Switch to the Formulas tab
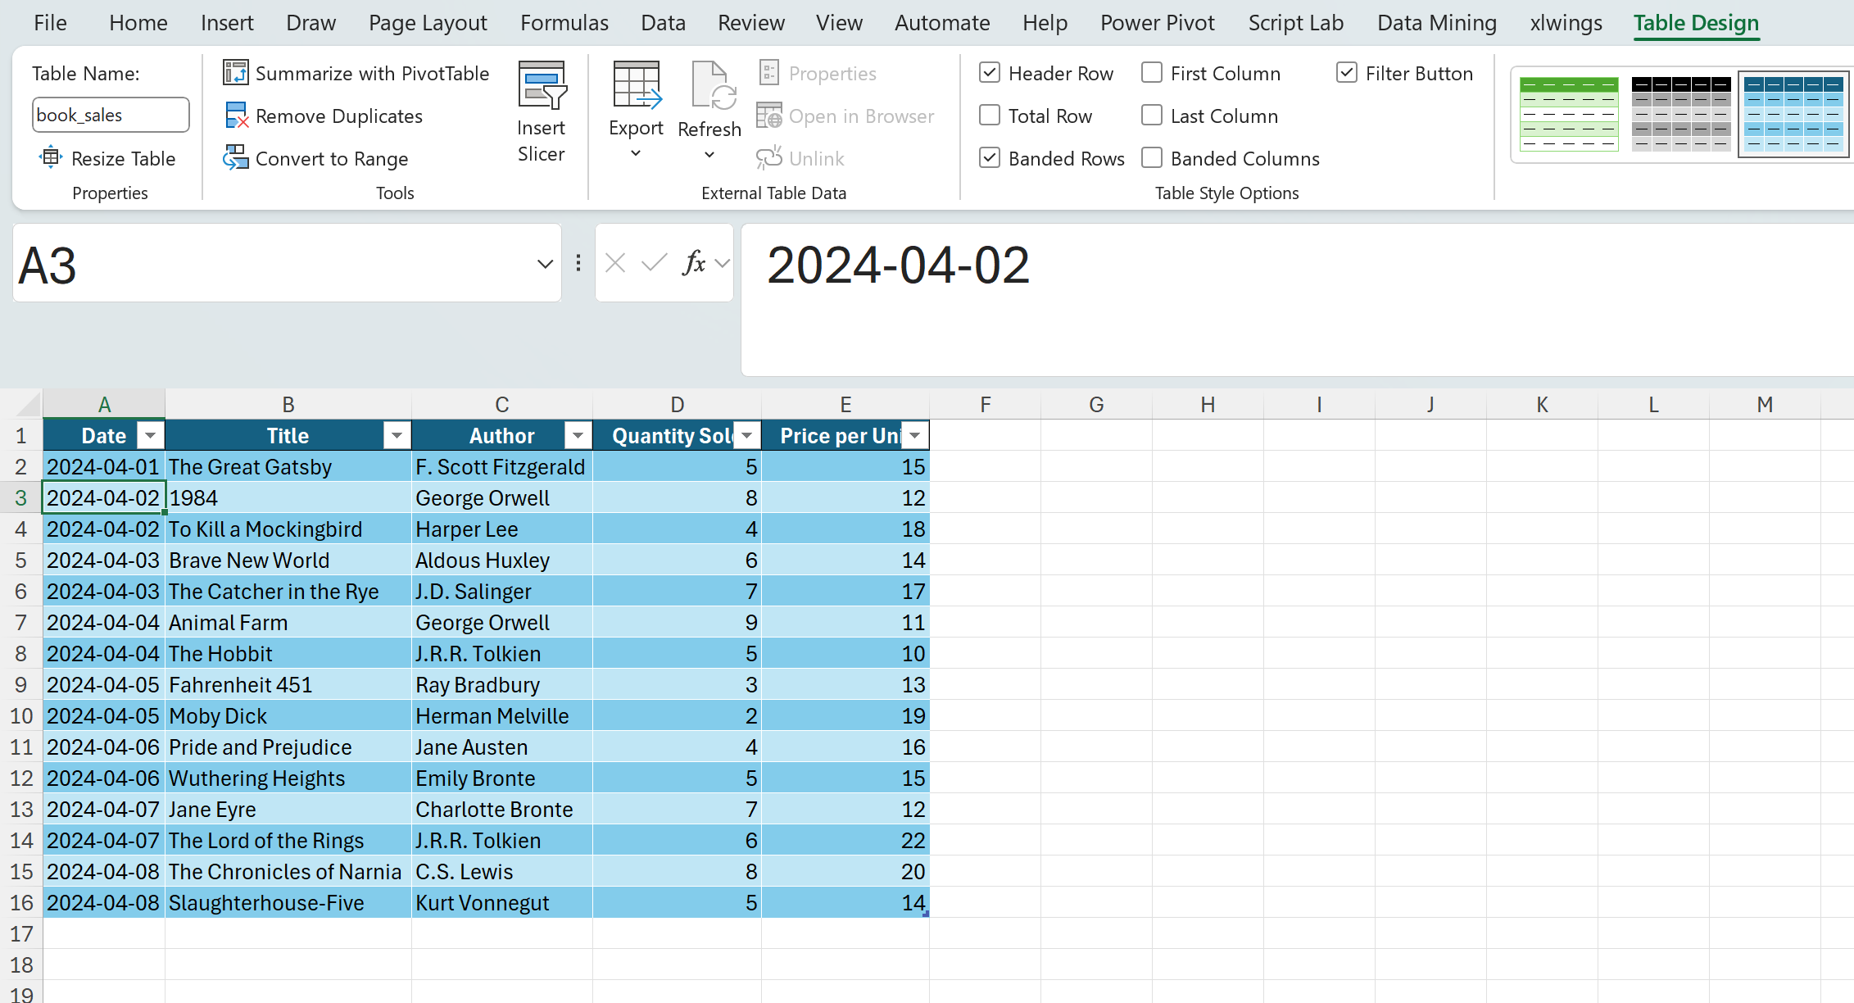Screen dimensions: 1854x1003 564,23
